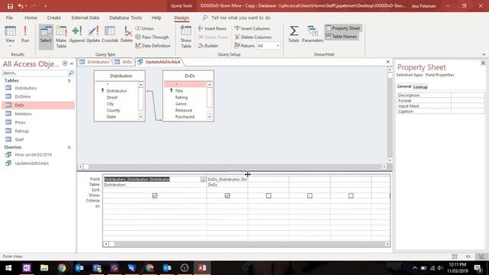Click the search magnifier in navigation pane

click(71, 73)
